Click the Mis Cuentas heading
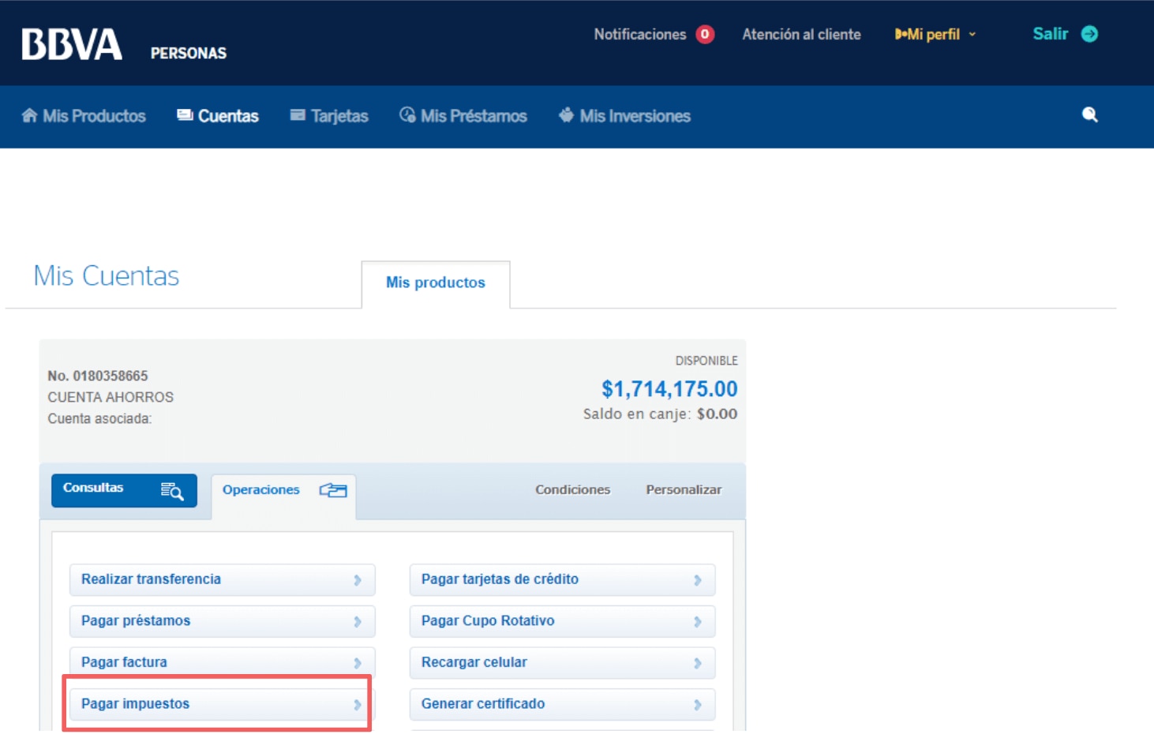The image size is (1154, 738). (x=106, y=275)
